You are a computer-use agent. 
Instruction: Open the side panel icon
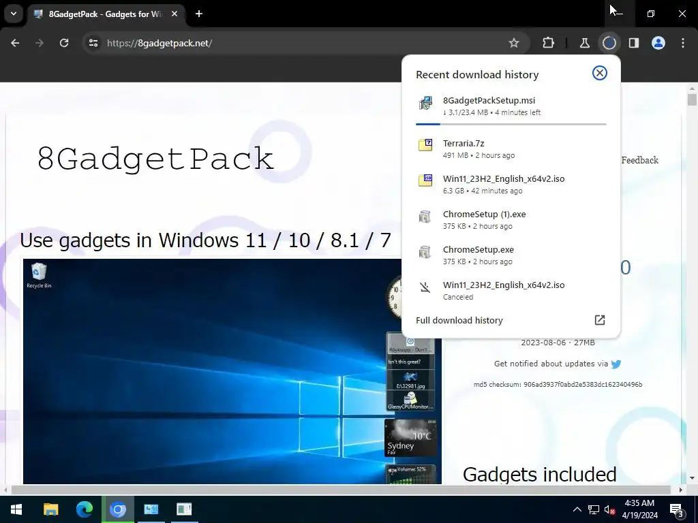[x=633, y=43]
